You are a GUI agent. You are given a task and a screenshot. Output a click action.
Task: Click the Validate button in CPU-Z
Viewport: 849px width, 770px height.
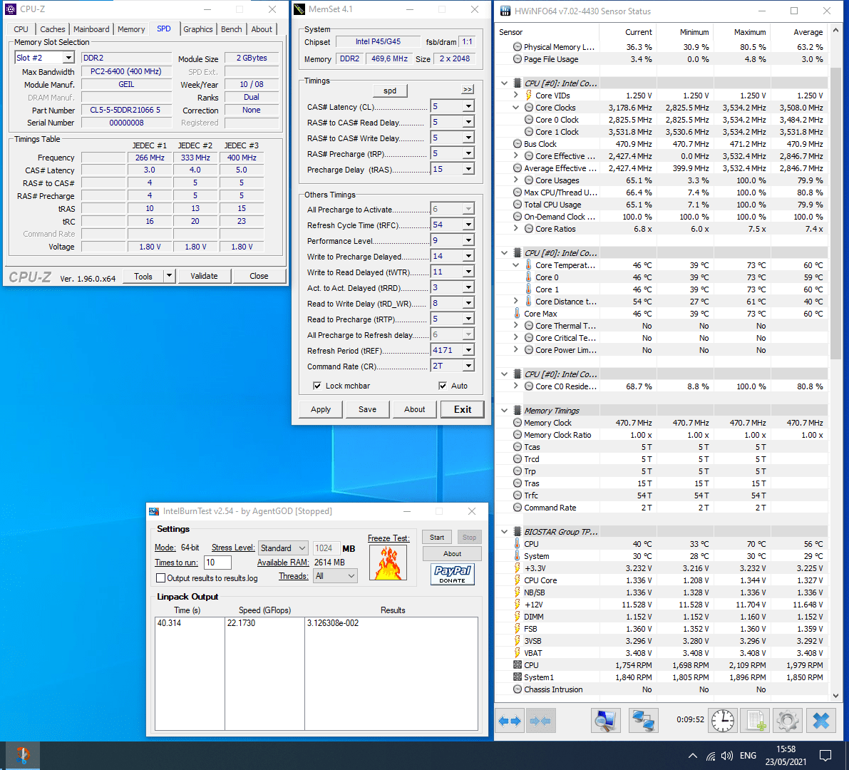click(x=204, y=276)
